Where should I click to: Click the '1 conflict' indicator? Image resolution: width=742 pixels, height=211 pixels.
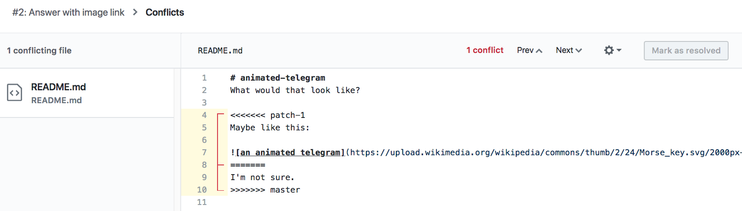coord(485,50)
